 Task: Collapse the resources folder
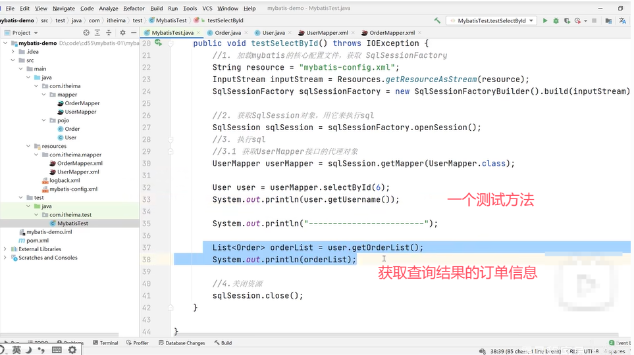tap(28, 146)
